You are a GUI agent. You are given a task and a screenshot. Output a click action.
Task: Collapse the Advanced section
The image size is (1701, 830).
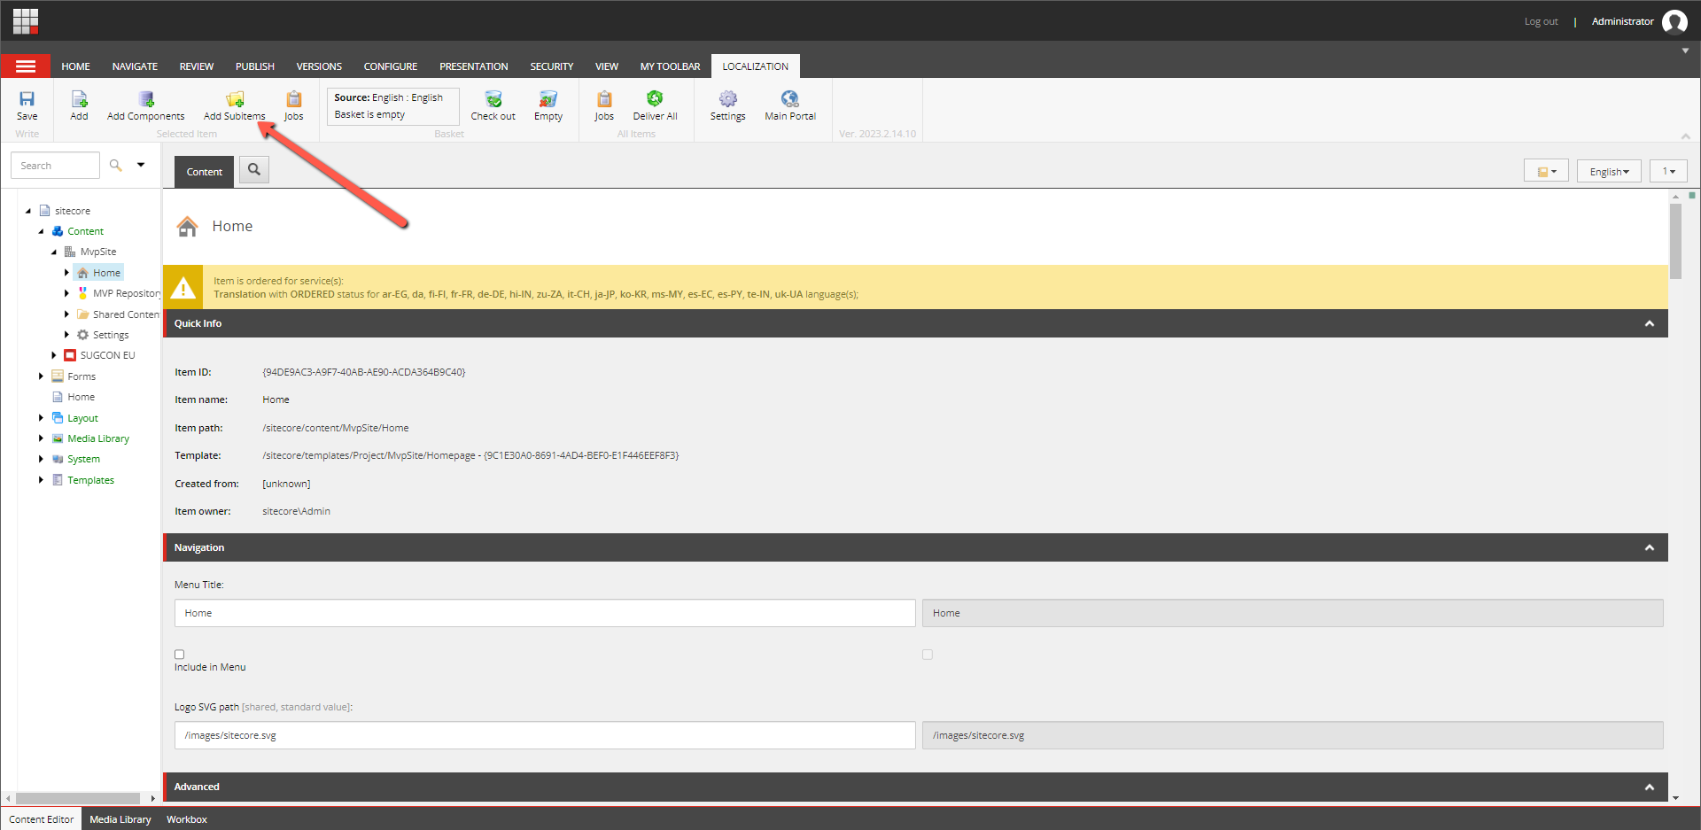click(1650, 787)
